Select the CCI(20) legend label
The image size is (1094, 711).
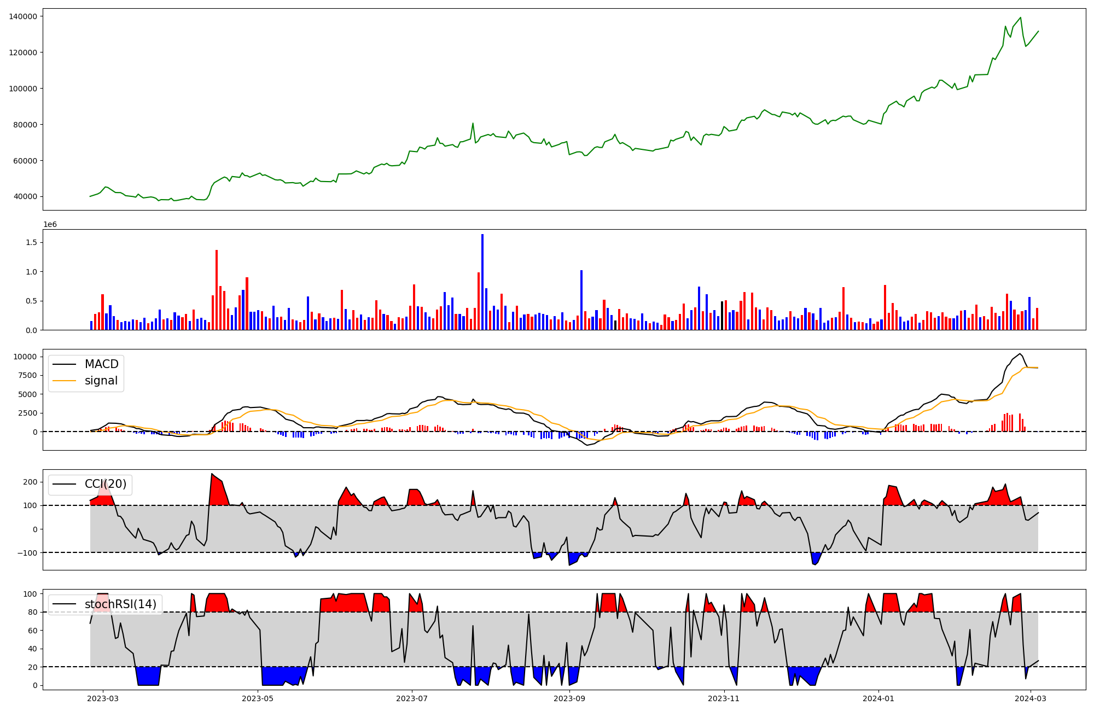[x=105, y=484]
